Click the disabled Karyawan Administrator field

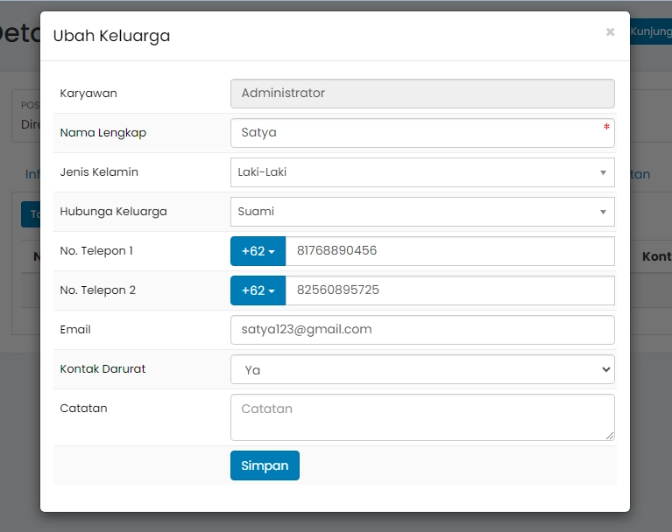tap(421, 94)
